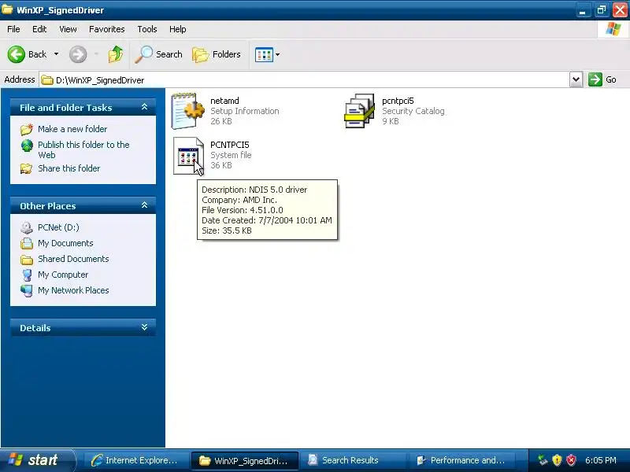The height and width of the screenshot is (472, 630).
Task: Select the PCNTPCI5 system file icon
Action: click(188, 156)
